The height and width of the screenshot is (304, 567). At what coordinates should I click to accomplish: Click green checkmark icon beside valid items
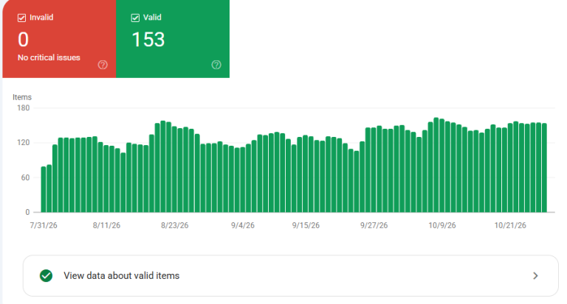(46, 276)
